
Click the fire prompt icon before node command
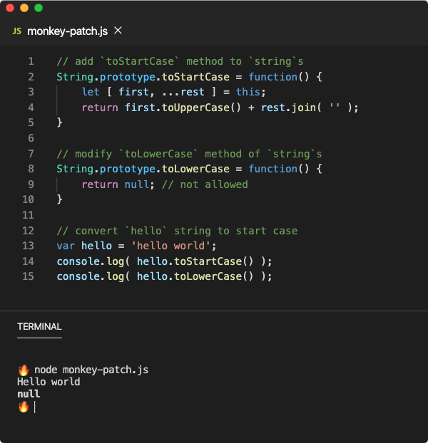coord(24,370)
